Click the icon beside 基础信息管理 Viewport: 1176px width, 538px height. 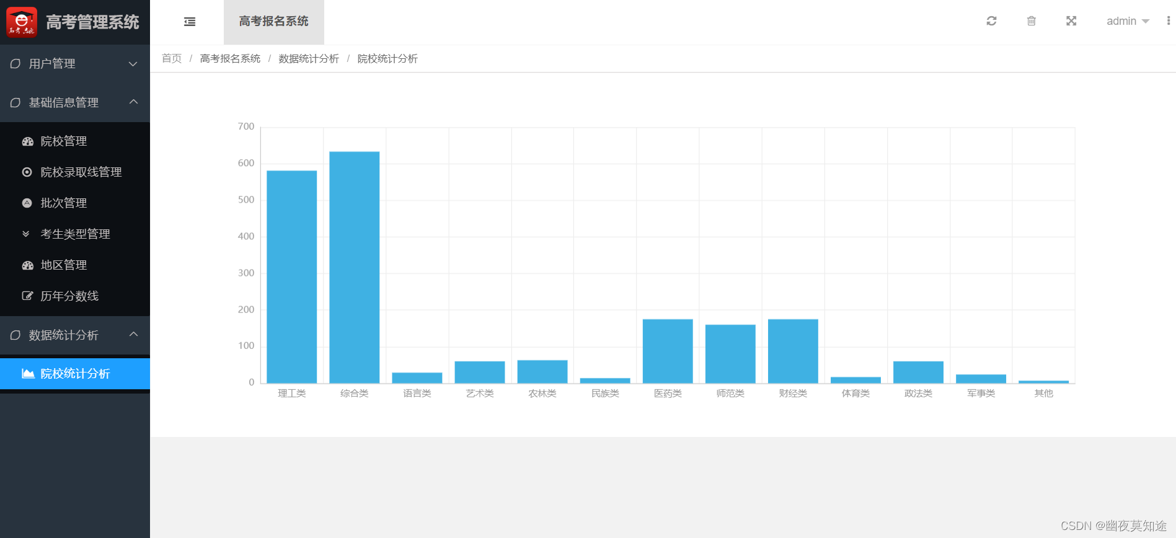point(15,103)
